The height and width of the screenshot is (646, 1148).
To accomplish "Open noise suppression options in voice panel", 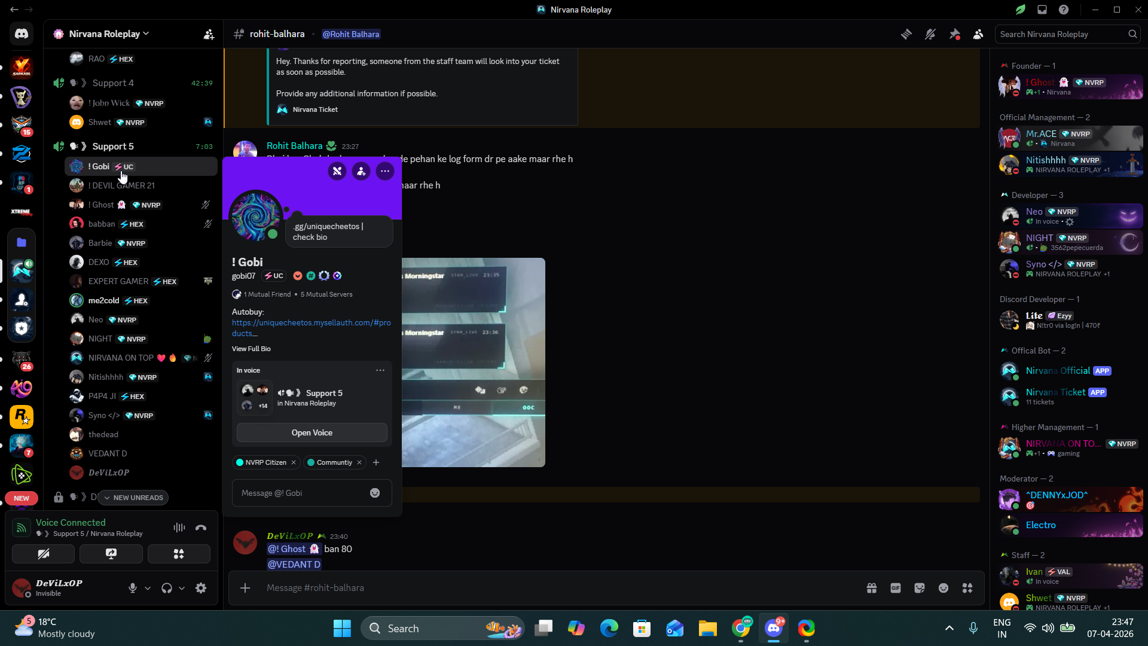I will pos(179,528).
